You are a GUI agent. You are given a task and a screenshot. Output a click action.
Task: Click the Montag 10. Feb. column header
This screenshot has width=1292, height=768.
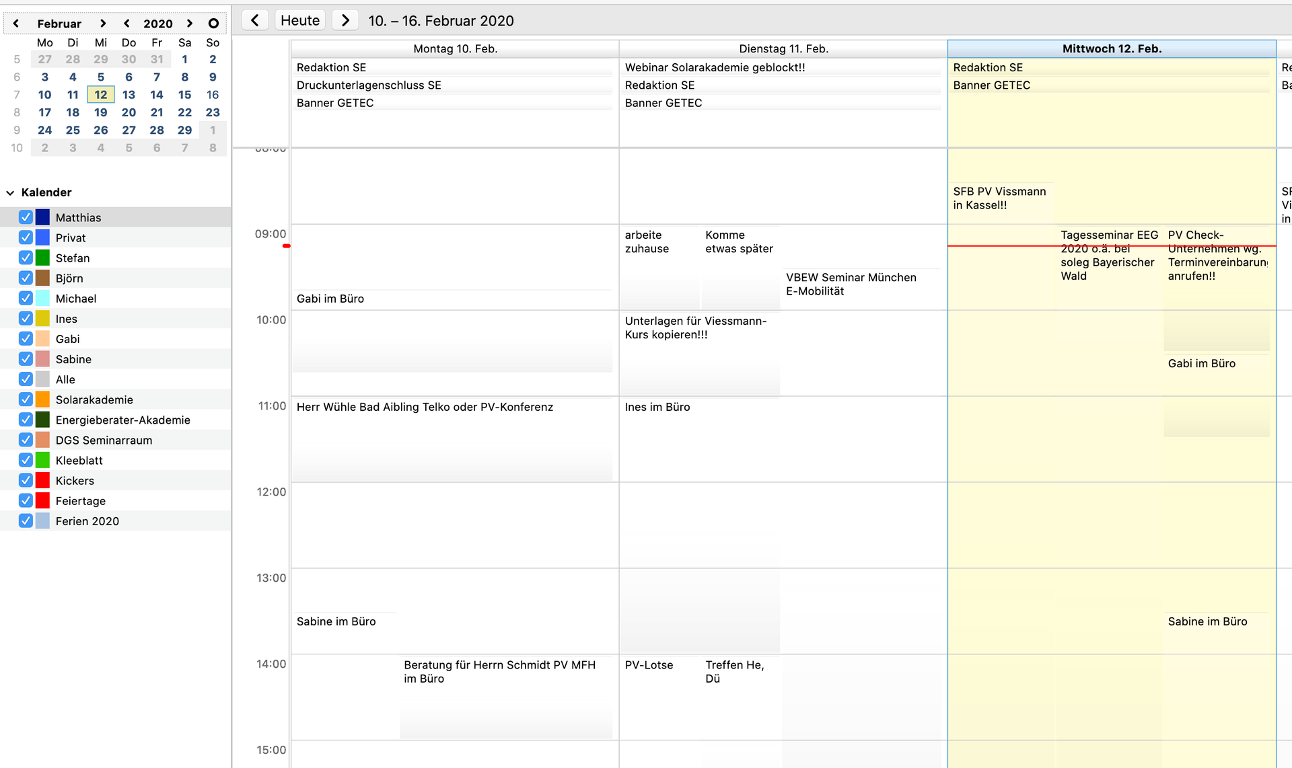pyautogui.click(x=455, y=48)
